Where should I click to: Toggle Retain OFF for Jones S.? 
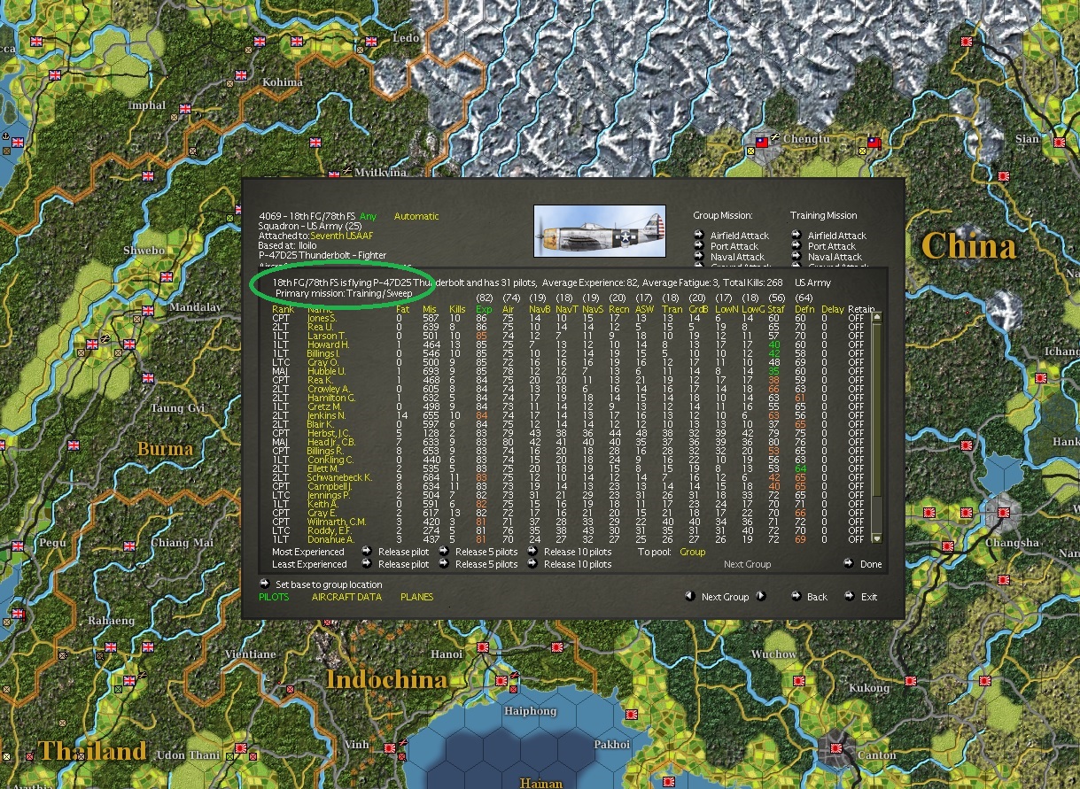(855, 318)
